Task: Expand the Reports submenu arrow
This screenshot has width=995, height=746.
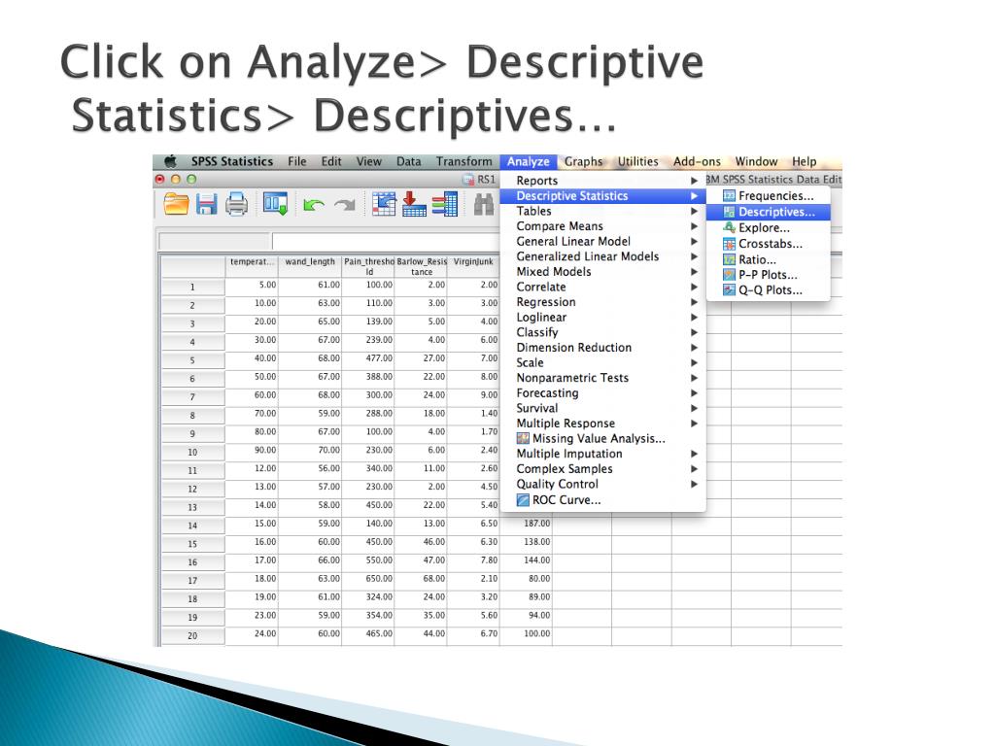Action: click(x=694, y=181)
